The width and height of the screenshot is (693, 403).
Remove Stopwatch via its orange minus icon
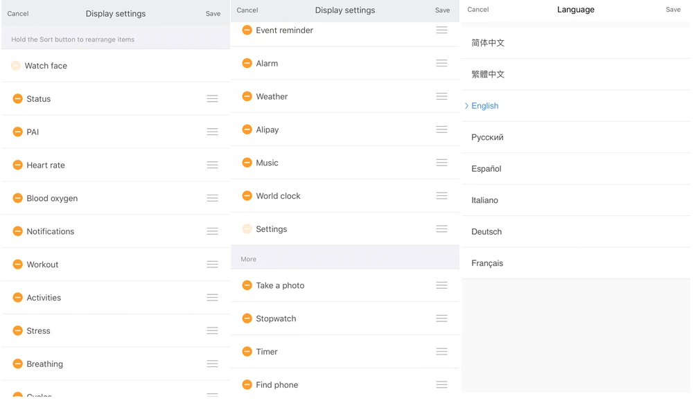(x=247, y=319)
